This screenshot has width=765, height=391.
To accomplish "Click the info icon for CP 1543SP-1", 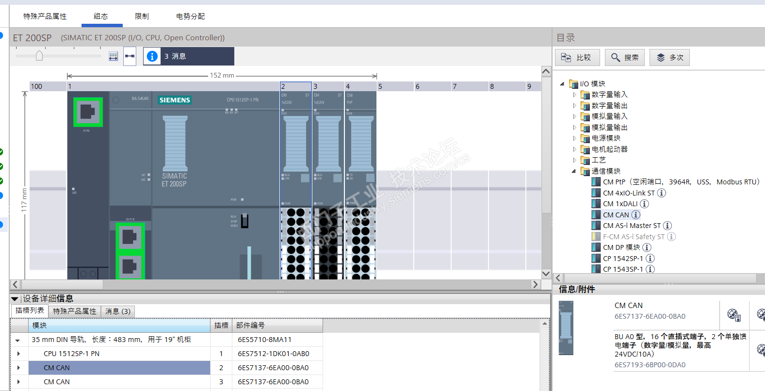I will 650,269.
